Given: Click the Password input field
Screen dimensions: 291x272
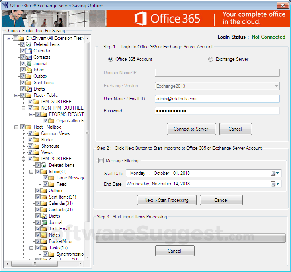Looking at the screenshot, I should click(217, 111).
